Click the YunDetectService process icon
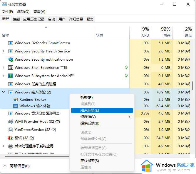 [x=11, y=130]
